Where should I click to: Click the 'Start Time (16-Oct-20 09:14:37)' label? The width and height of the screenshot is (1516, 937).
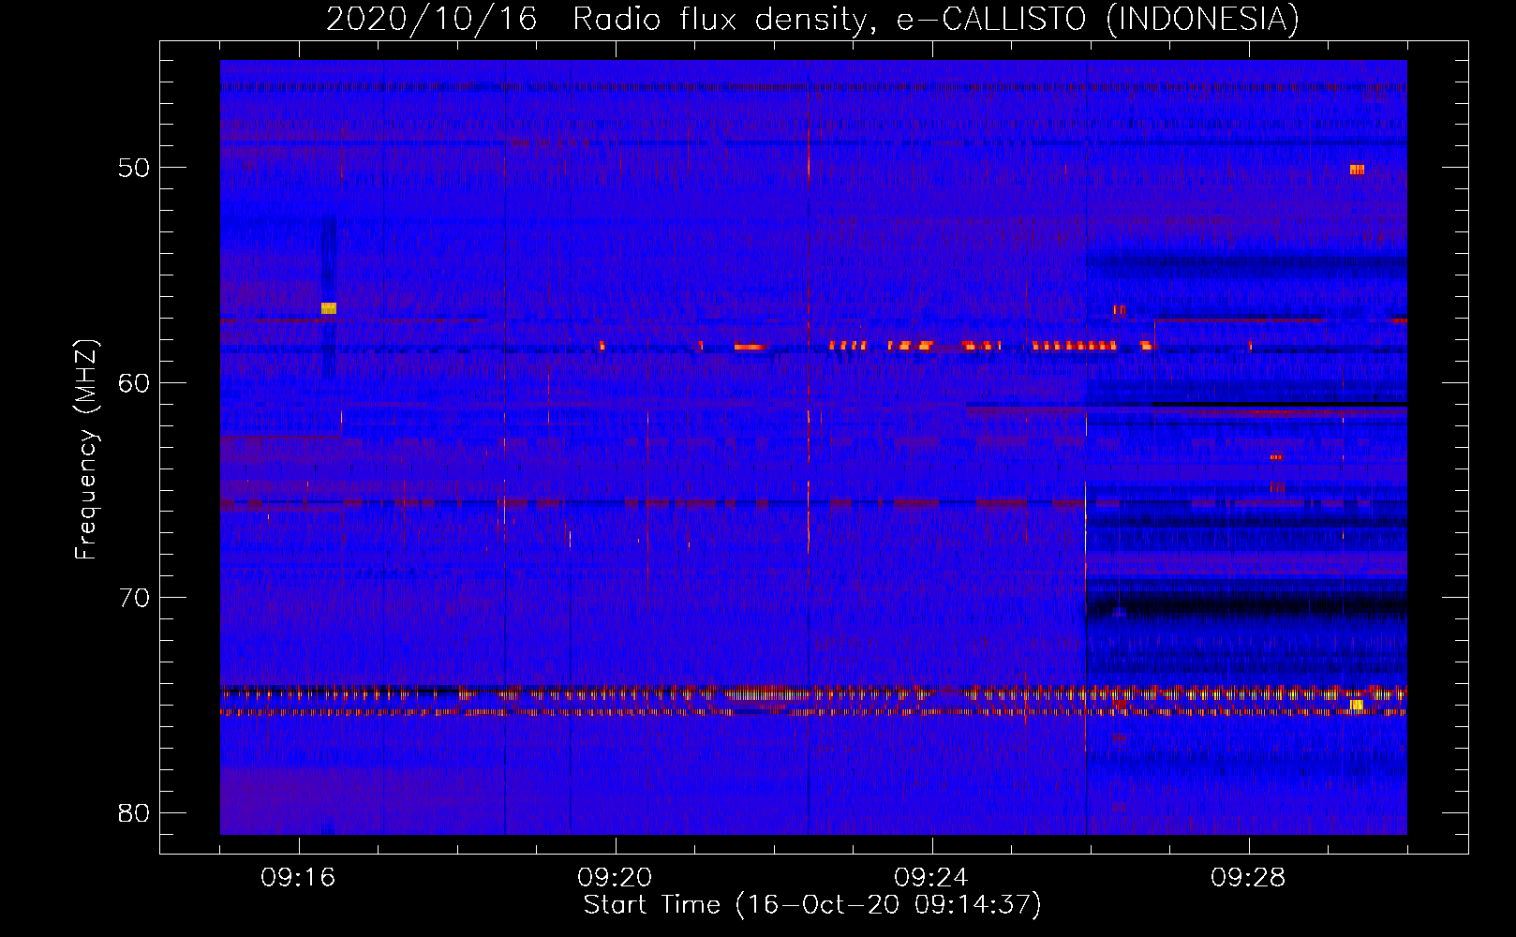[812, 905]
